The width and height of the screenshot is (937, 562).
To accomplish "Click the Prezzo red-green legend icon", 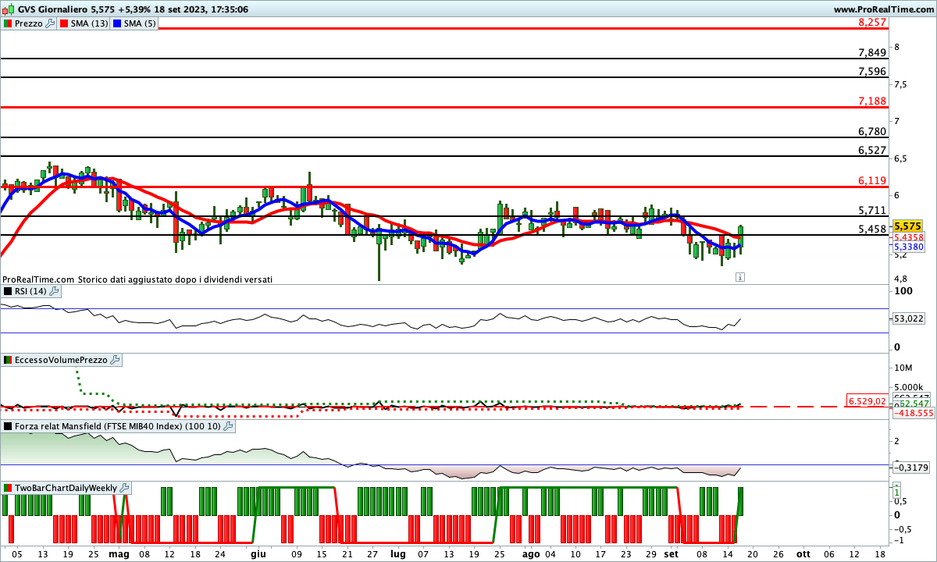I will (x=8, y=23).
